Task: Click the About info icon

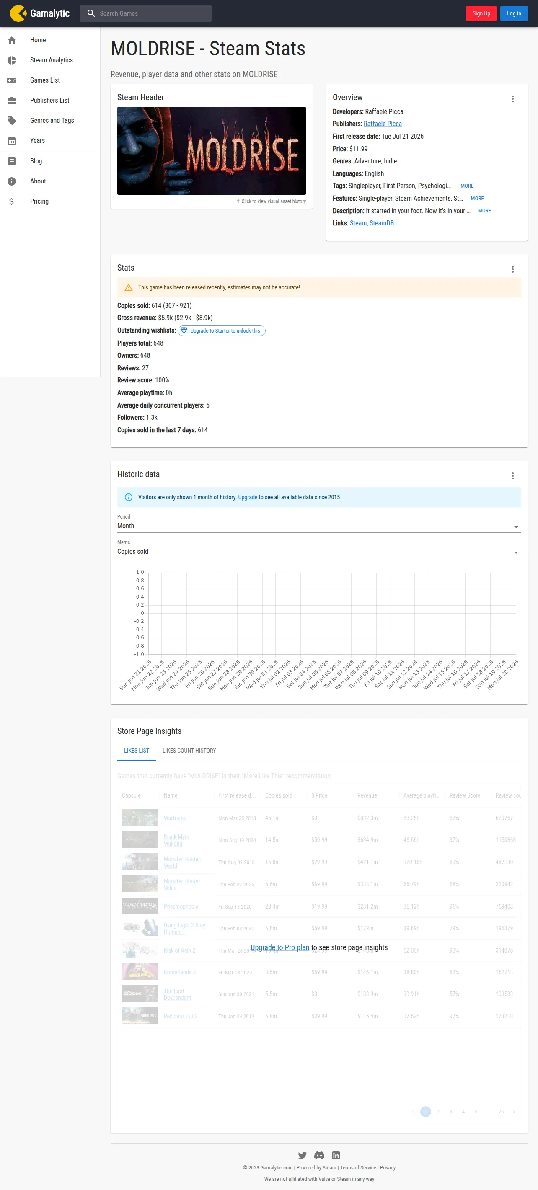Action: 12,181
